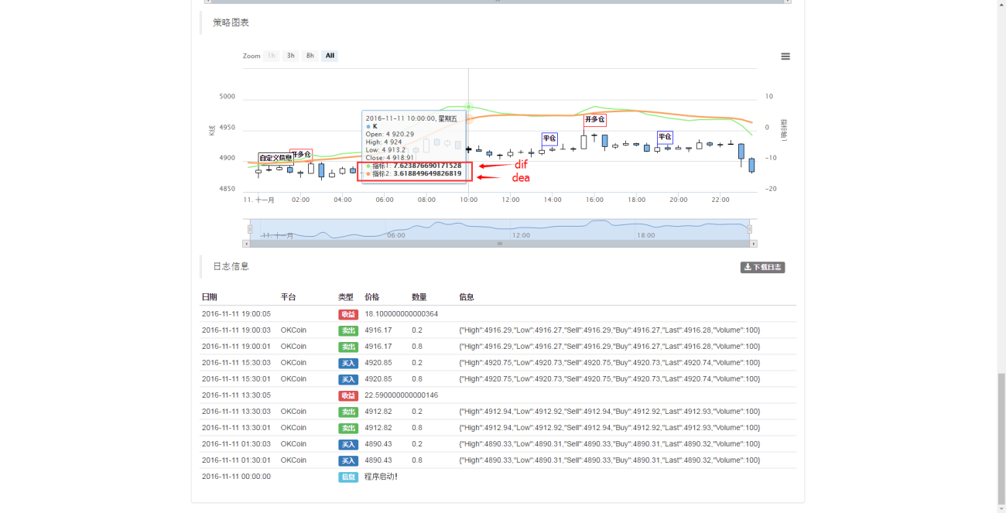
Task: Click OKCoin in the 13:30:01 row
Action: click(293, 428)
